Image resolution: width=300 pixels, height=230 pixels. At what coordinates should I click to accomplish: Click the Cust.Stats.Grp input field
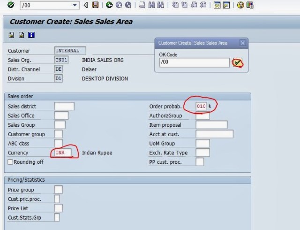click(x=57, y=217)
